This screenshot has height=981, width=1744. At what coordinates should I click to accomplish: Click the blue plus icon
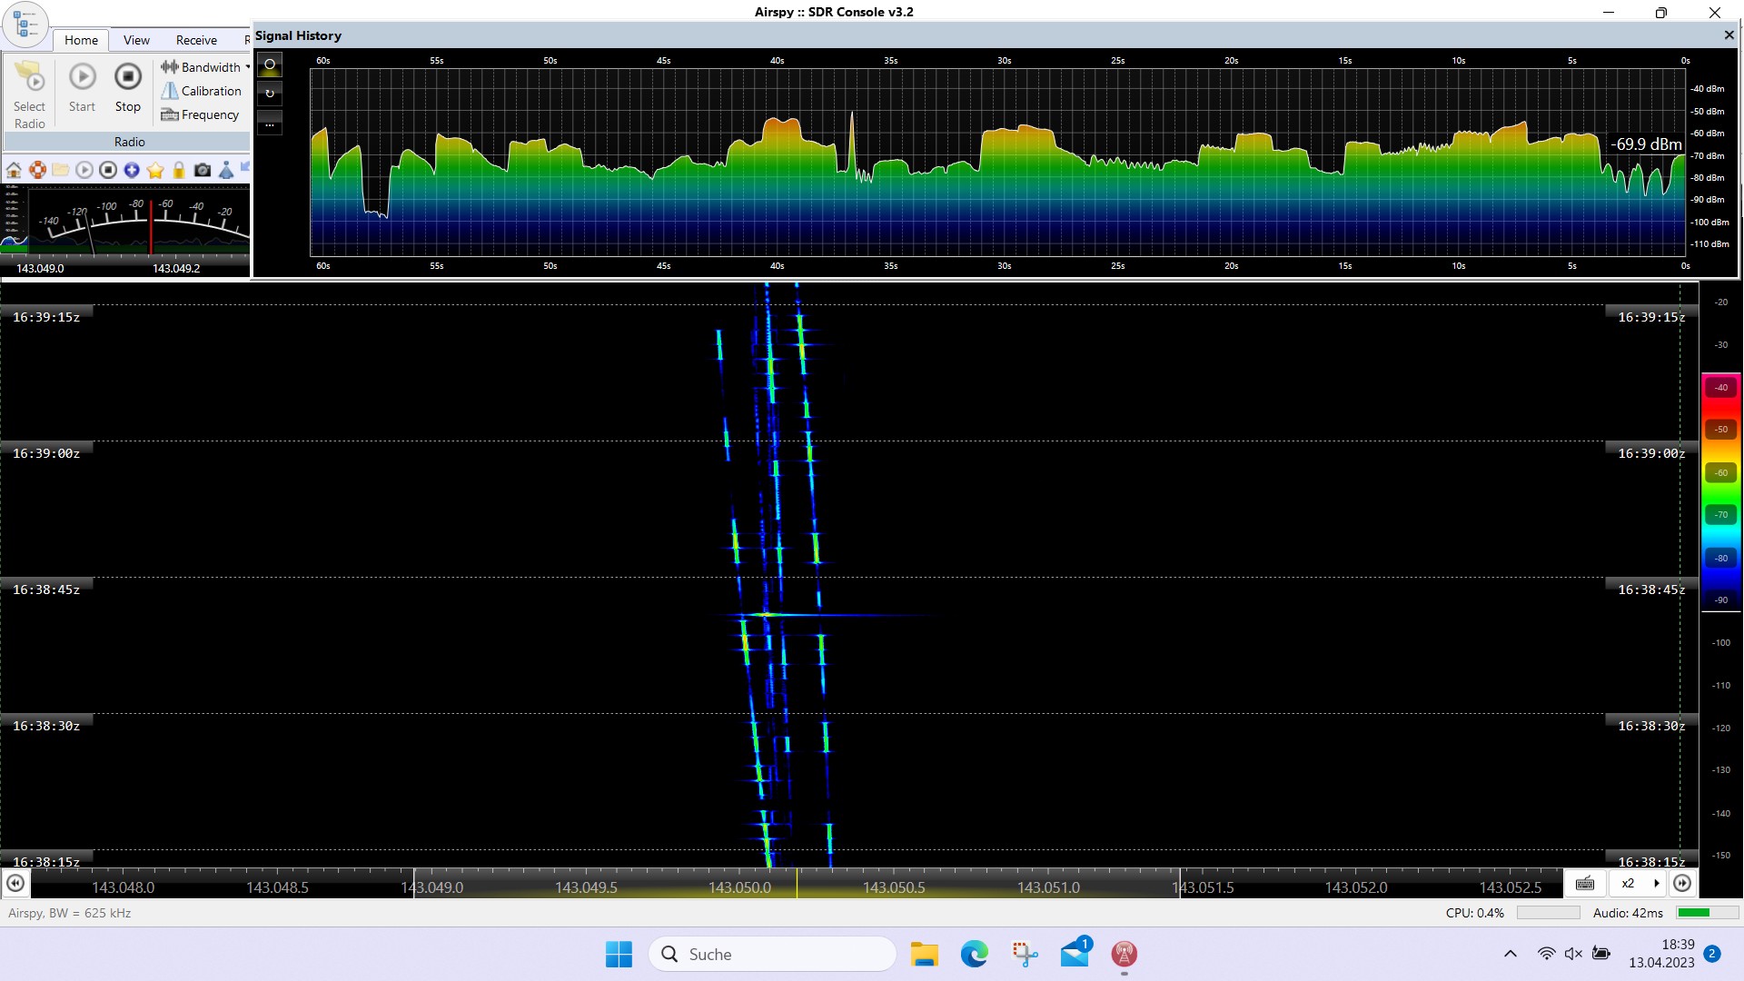(x=132, y=170)
